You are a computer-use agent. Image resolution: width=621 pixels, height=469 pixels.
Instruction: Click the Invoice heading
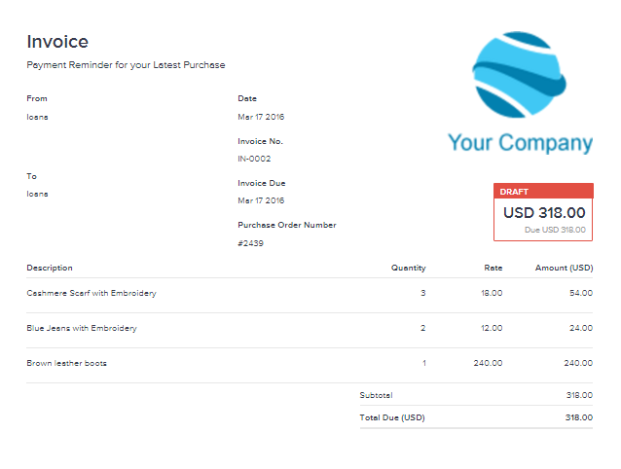57,42
